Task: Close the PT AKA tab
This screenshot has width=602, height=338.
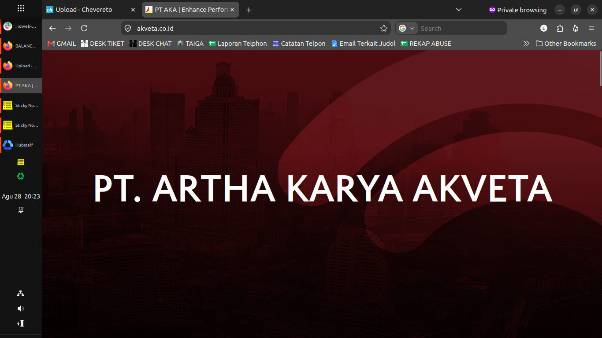Action: point(232,10)
